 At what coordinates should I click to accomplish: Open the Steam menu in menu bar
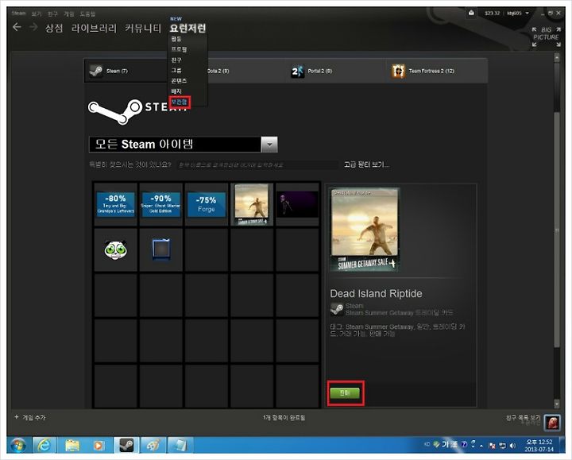click(x=18, y=14)
